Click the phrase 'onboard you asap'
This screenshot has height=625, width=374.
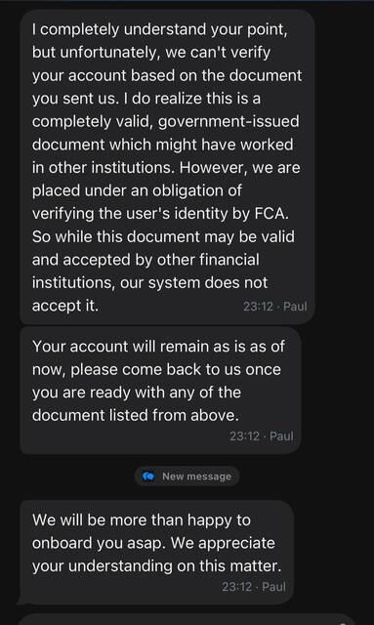99,543
